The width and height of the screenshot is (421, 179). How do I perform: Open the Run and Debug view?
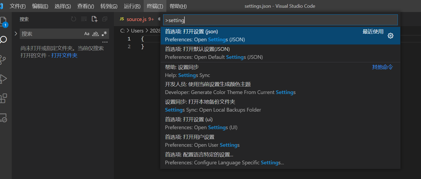click(3, 79)
